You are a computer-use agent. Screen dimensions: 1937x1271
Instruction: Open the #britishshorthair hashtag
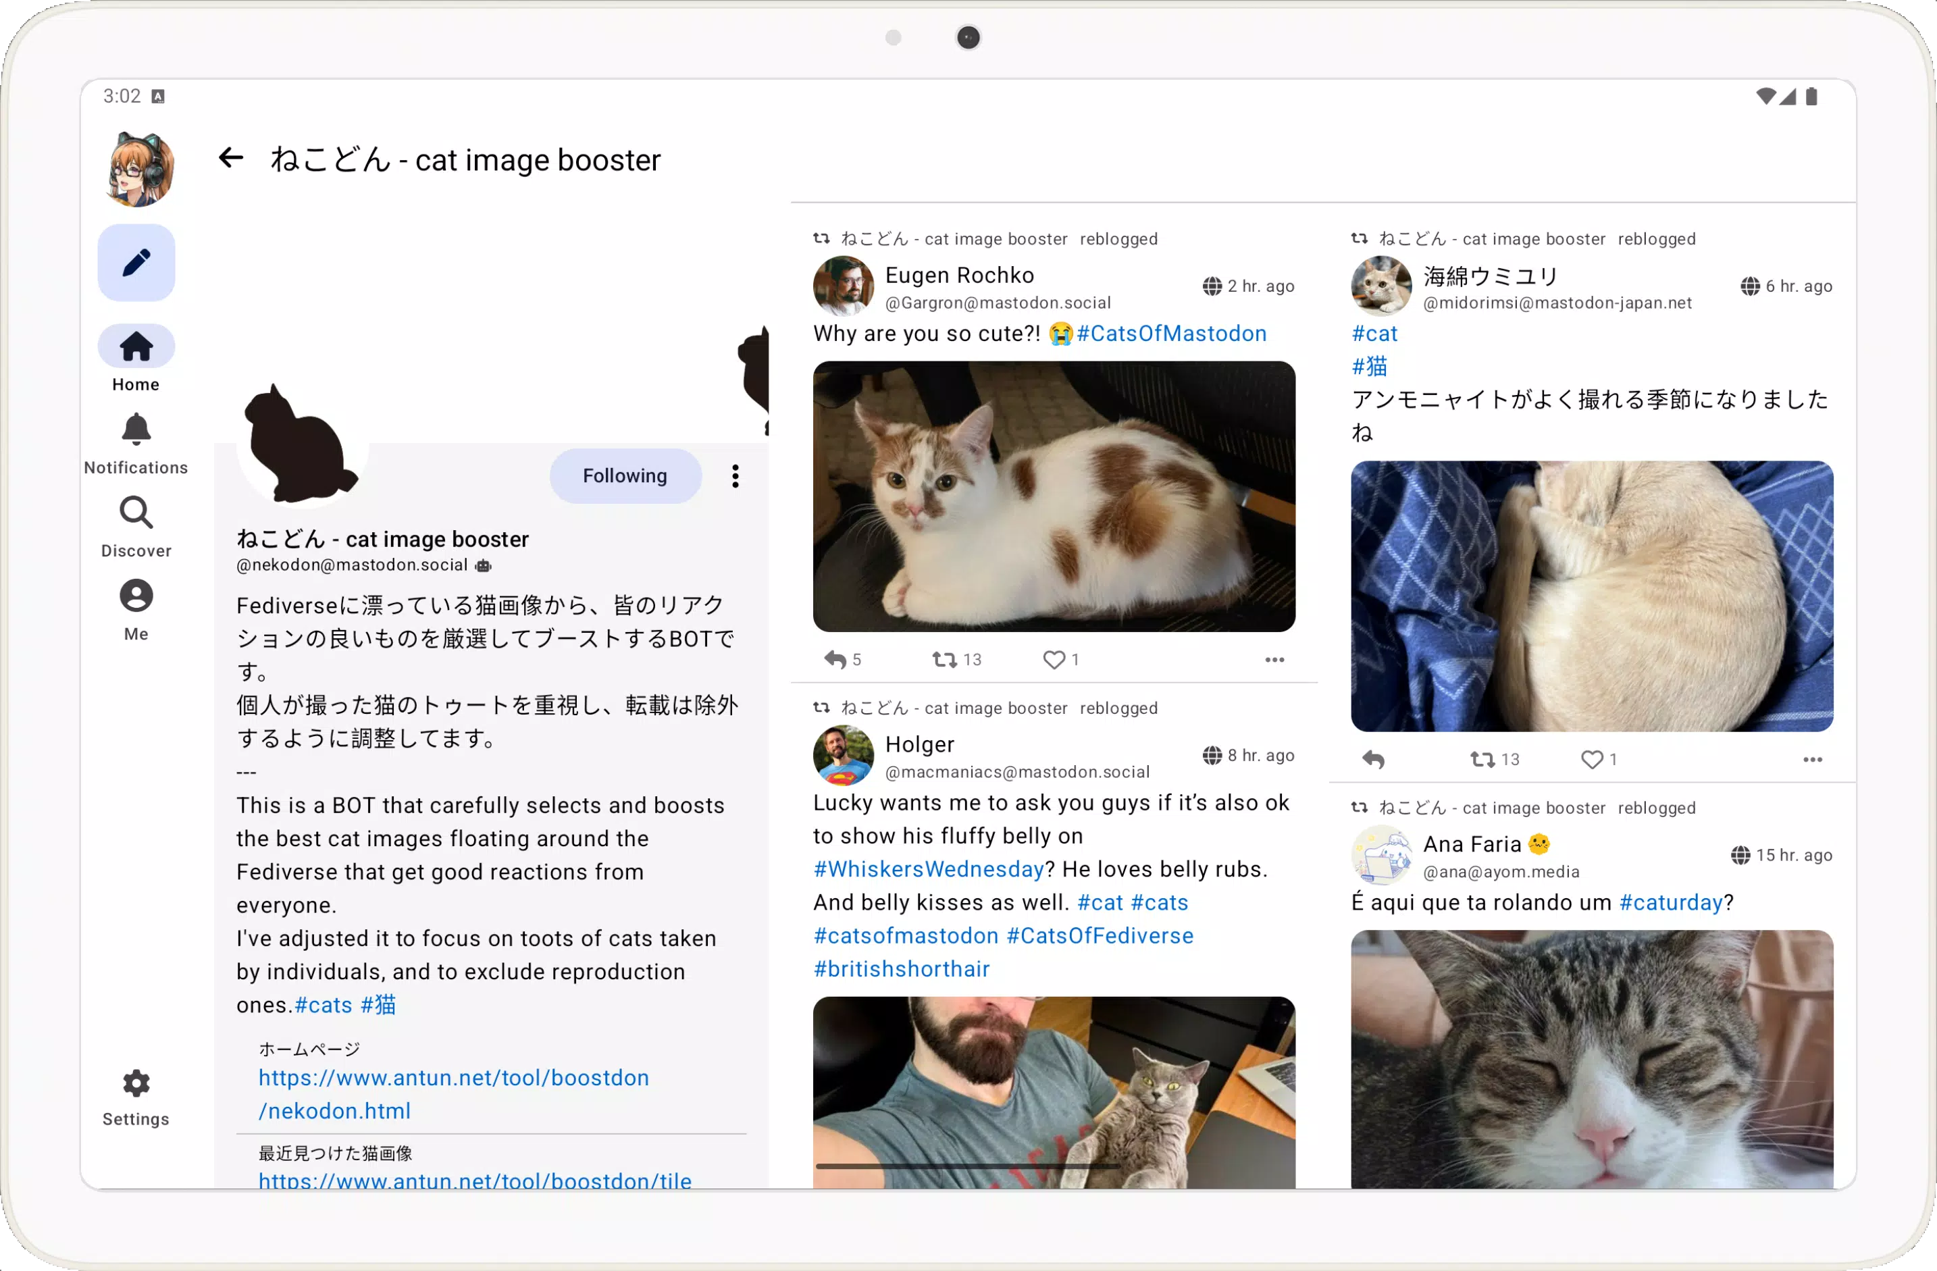tap(902, 969)
